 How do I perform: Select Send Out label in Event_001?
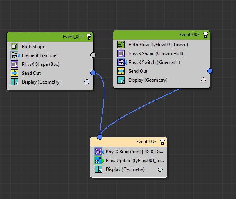point(31,73)
